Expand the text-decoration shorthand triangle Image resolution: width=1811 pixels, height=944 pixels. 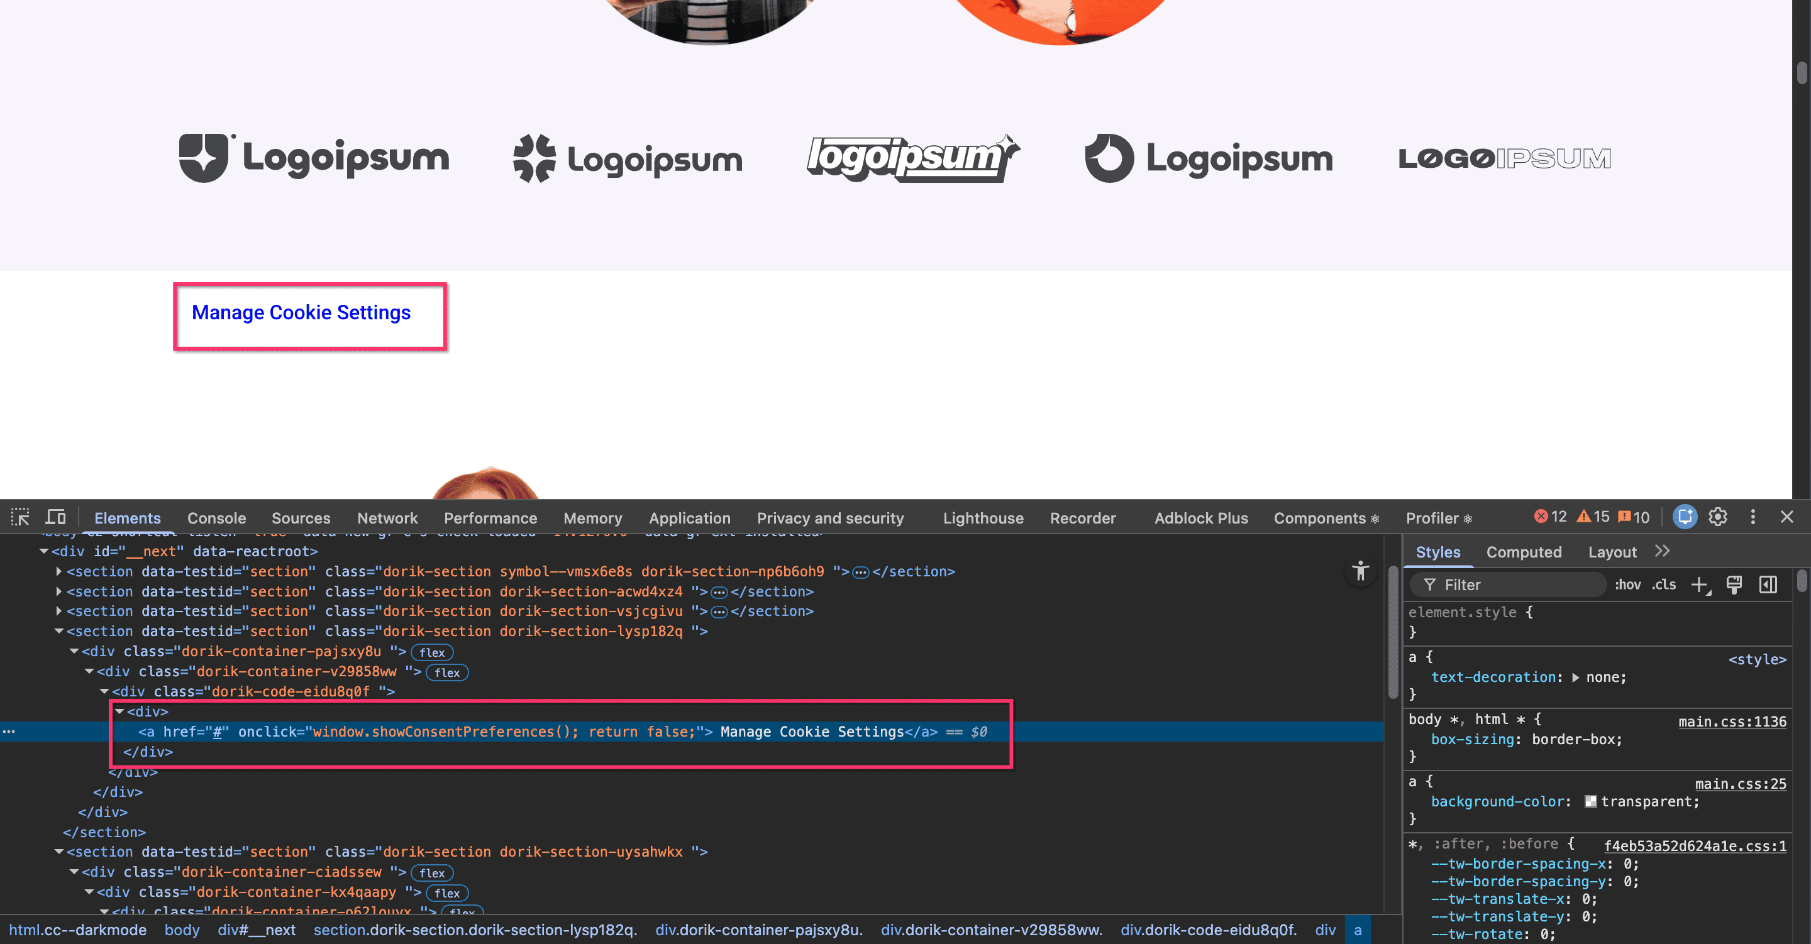pyautogui.click(x=1575, y=678)
